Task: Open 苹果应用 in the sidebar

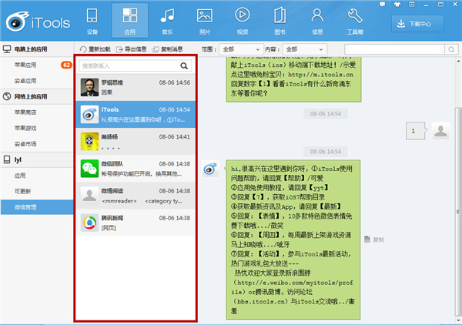Action: point(27,64)
